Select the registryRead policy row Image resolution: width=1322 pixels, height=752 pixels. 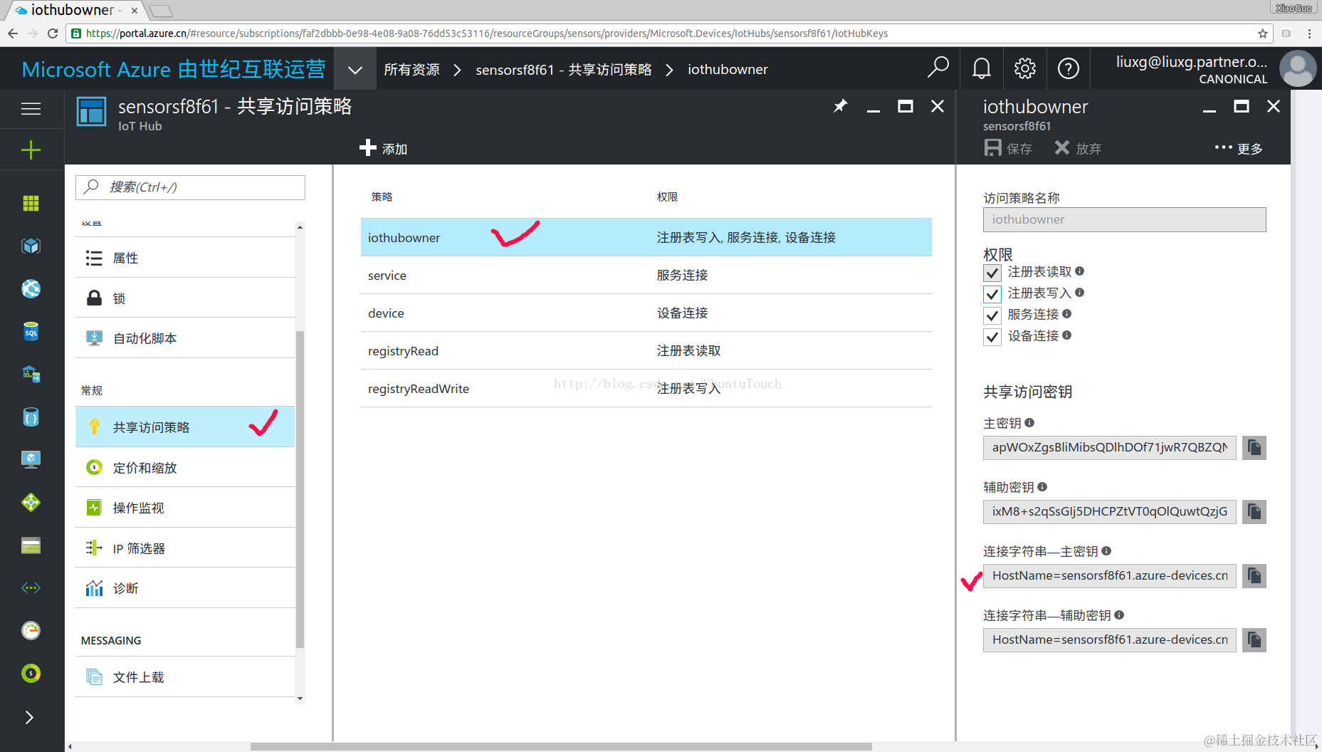tap(646, 350)
